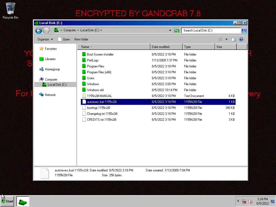Click the Back navigation arrow
The image size is (276, 207).
click(39, 30)
